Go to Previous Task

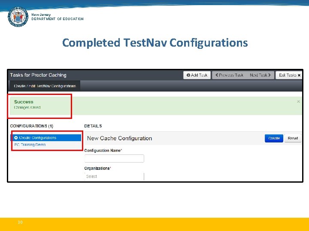(229, 75)
